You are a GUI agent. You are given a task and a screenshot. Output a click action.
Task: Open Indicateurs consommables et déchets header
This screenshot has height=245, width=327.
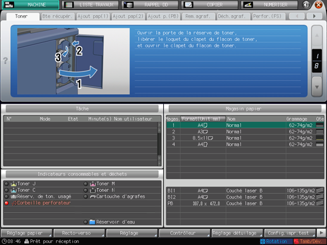pyautogui.click(x=82, y=174)
